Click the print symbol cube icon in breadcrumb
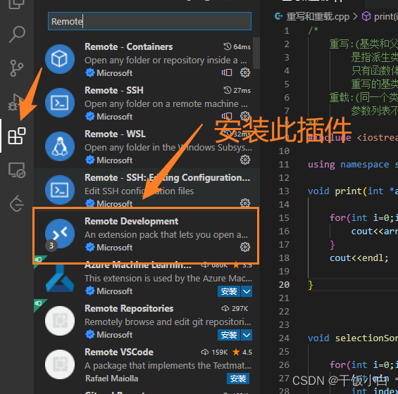 366,16
